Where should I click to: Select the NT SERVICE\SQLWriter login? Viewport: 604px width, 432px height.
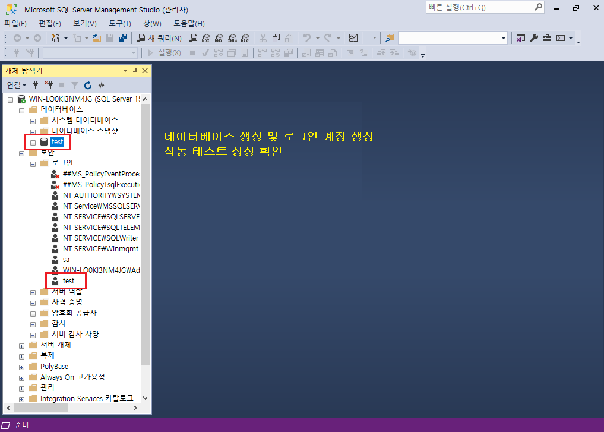(100, 238)
